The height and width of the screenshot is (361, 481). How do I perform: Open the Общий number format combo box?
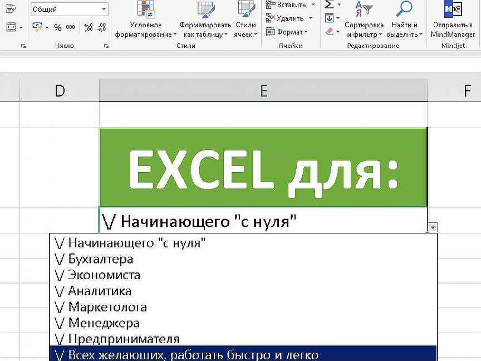pos(70,9)
